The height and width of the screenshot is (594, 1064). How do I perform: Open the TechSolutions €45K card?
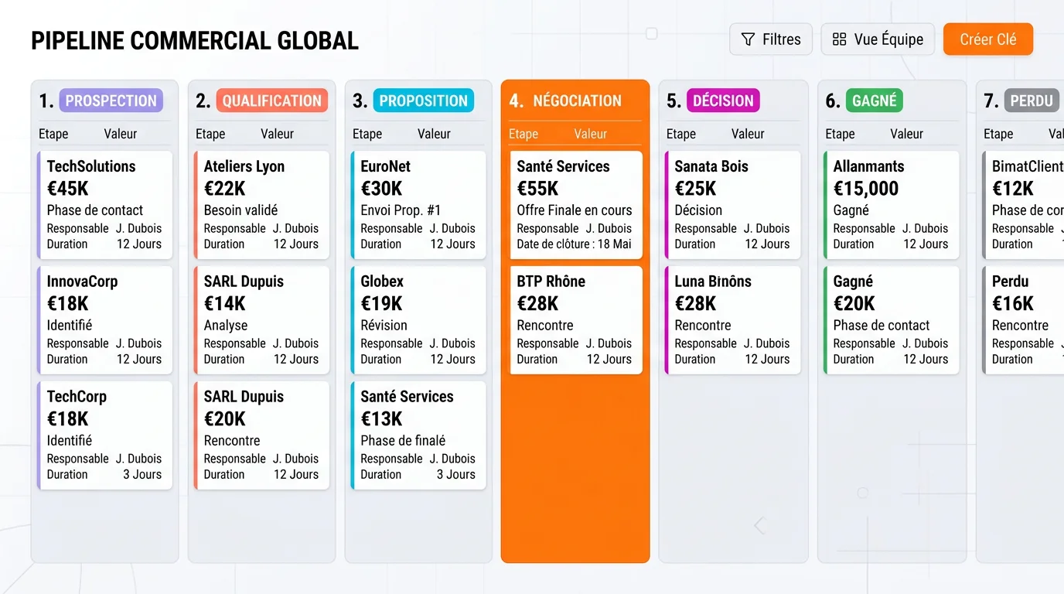(104, 205)
